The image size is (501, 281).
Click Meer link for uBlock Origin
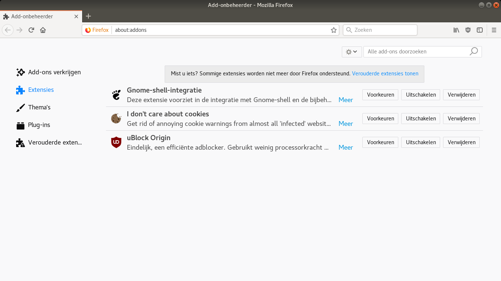tap(345, 147)
